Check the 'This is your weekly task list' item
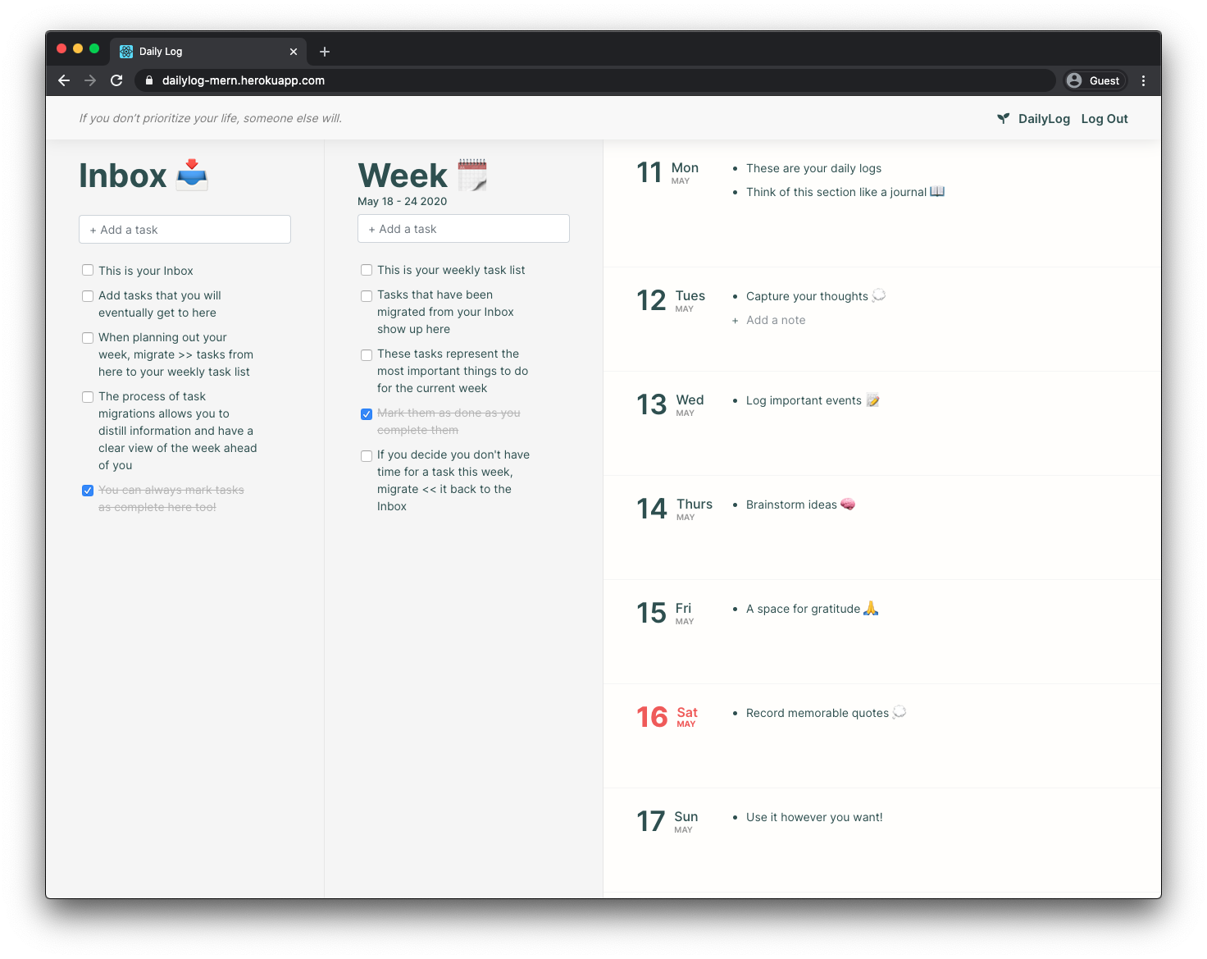The image size is (1207, 959). [x=366, y=270]
